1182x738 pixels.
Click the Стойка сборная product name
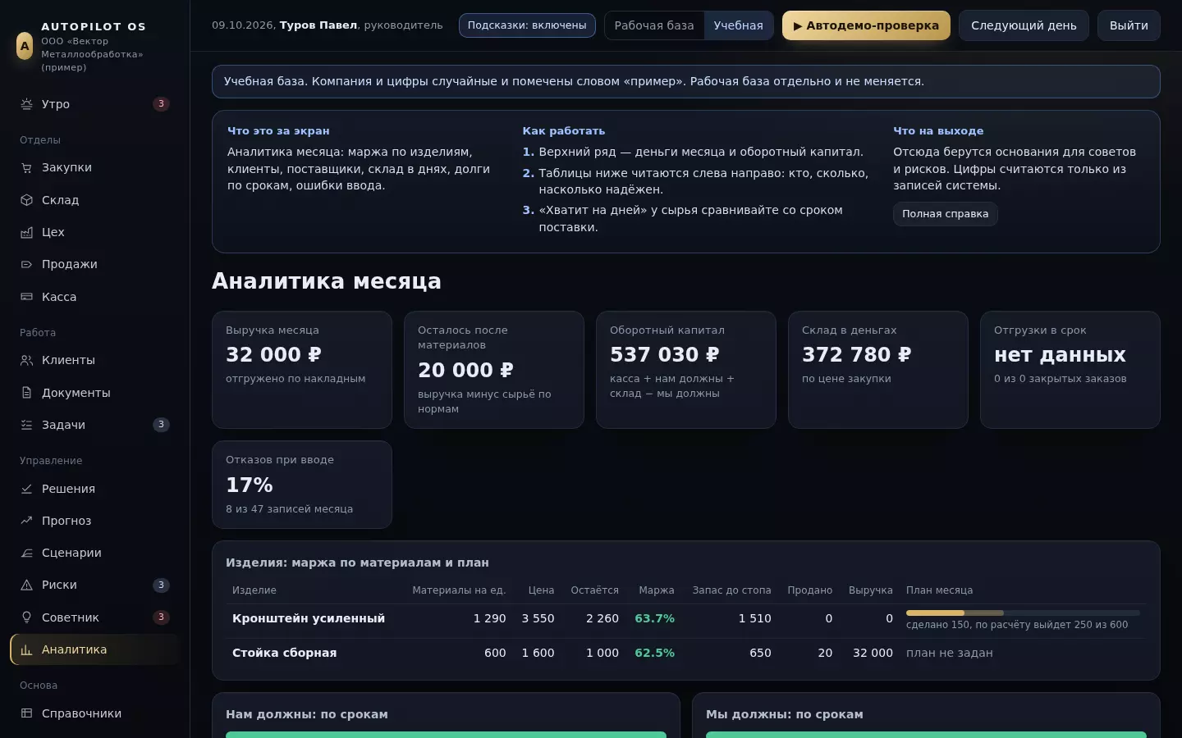tap(284, 653)
